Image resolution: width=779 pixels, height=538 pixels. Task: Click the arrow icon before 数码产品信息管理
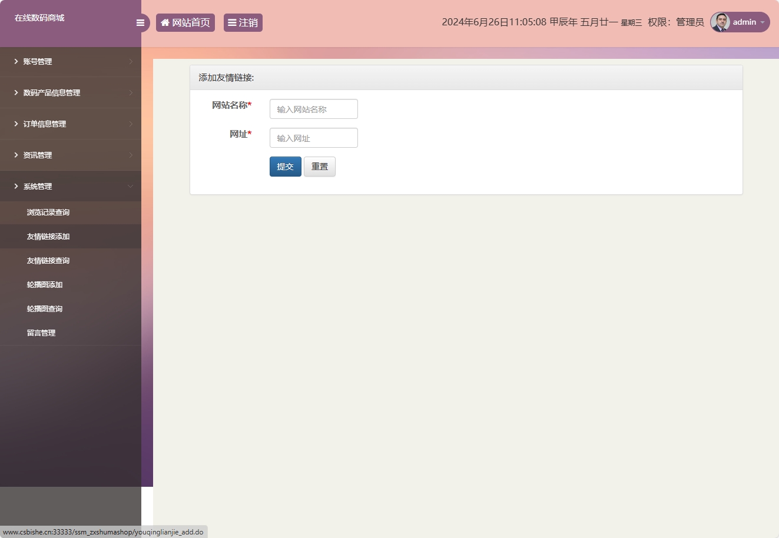pos(16,92)
